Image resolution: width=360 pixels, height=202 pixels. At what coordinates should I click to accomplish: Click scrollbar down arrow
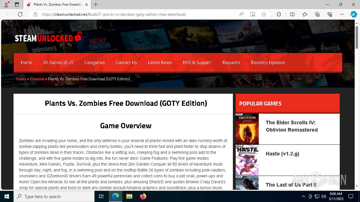[357, 187]
